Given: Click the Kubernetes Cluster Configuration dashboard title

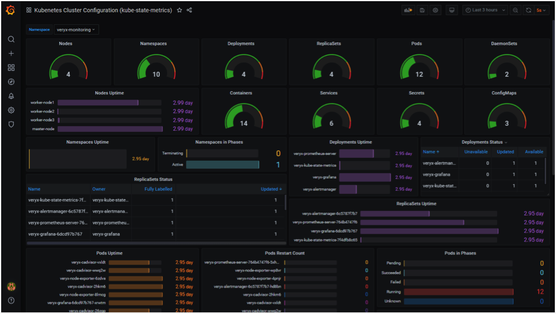Looking at the screenshot, I should click(x=103, y=10).
